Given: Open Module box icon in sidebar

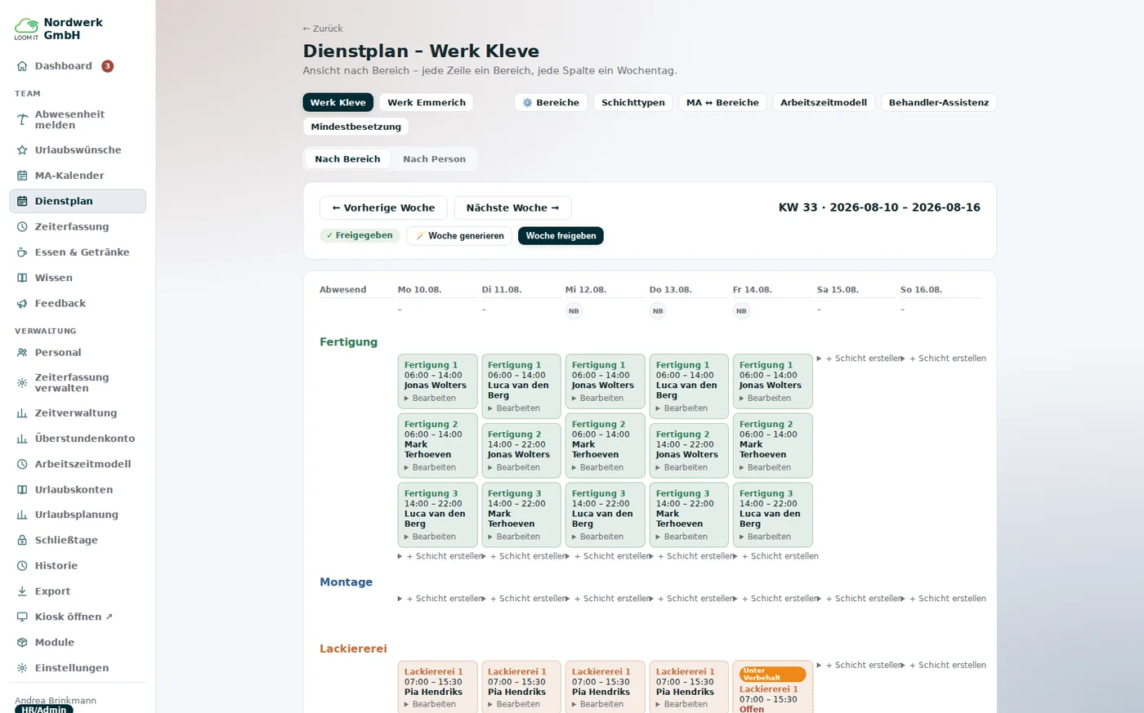Looking at the screenshot, I should tap(22, 643).
